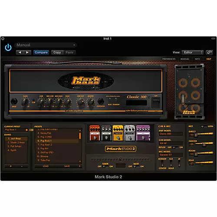
Task: Toggle the Reflex off/on switch
Action: point(175,148)
